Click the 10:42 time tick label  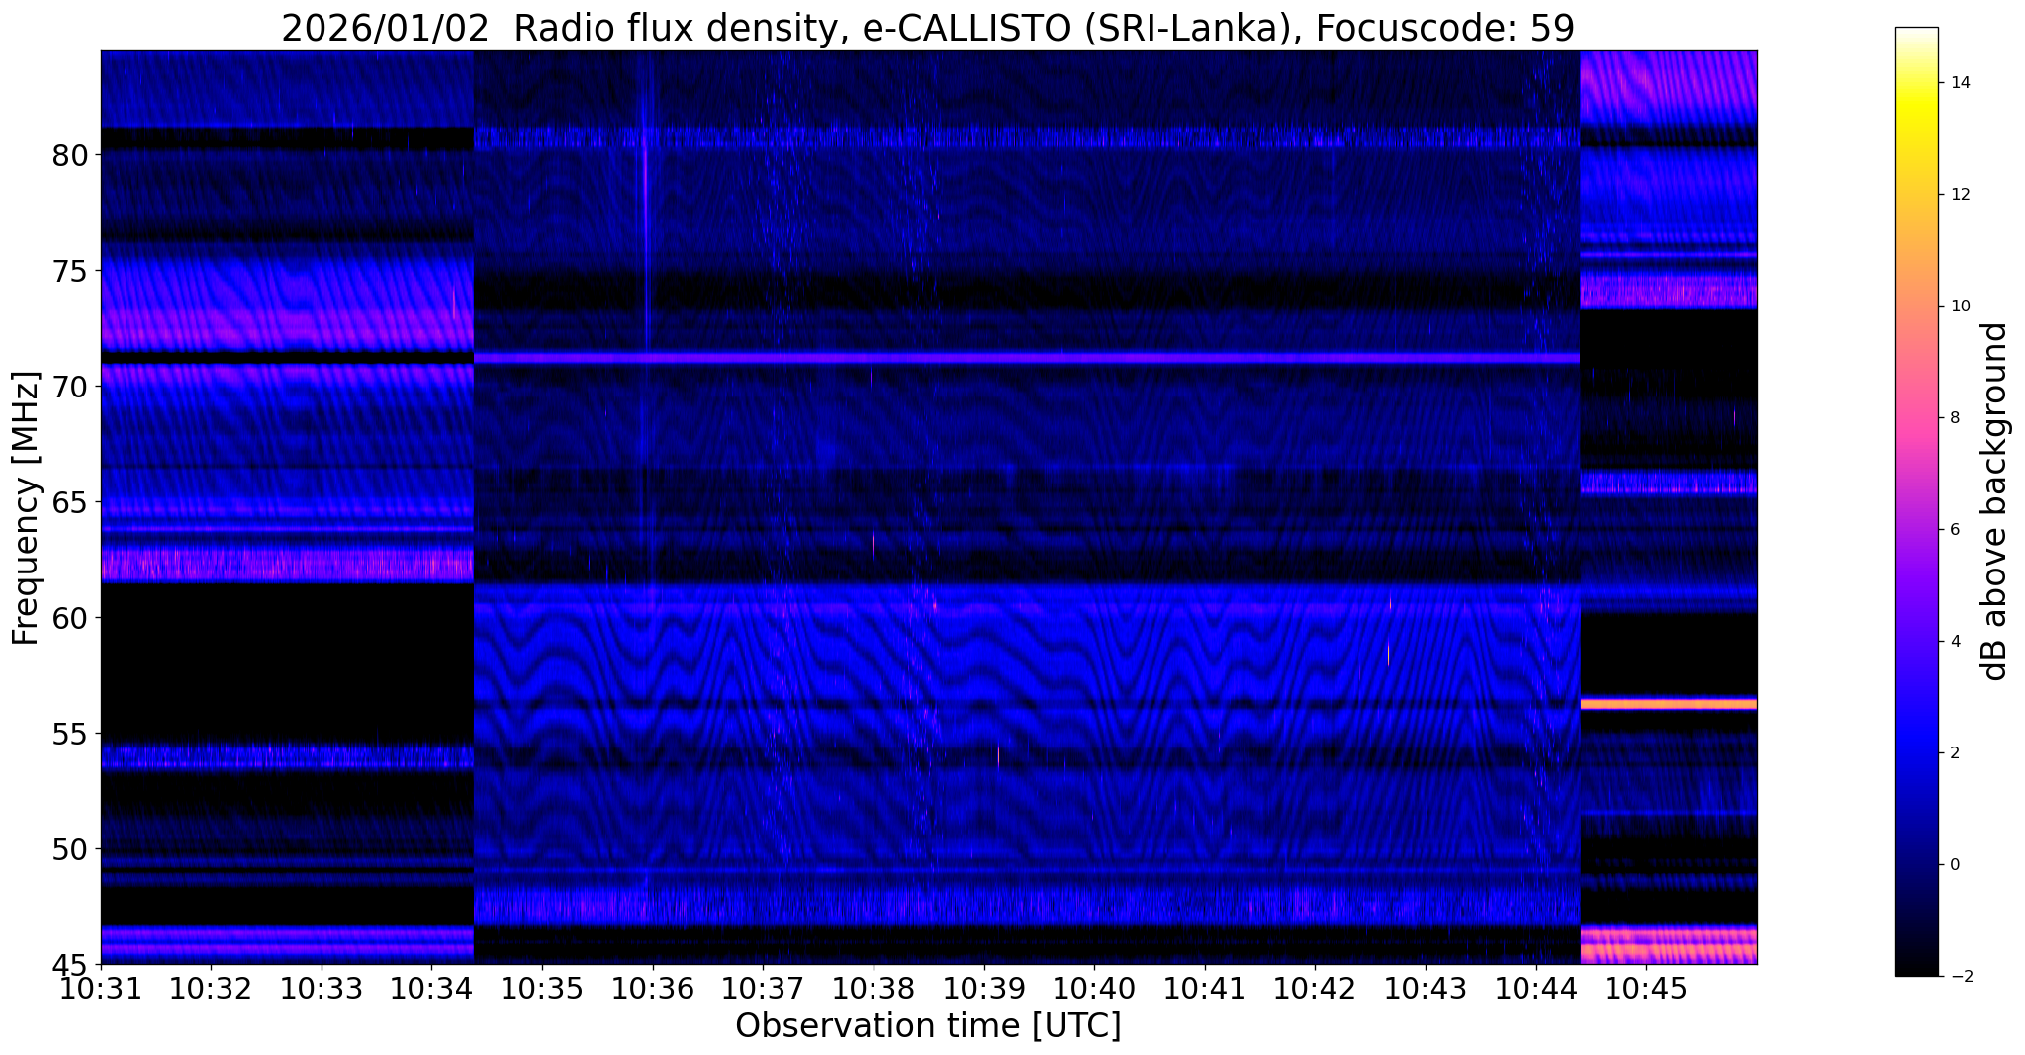[1316, 988]
